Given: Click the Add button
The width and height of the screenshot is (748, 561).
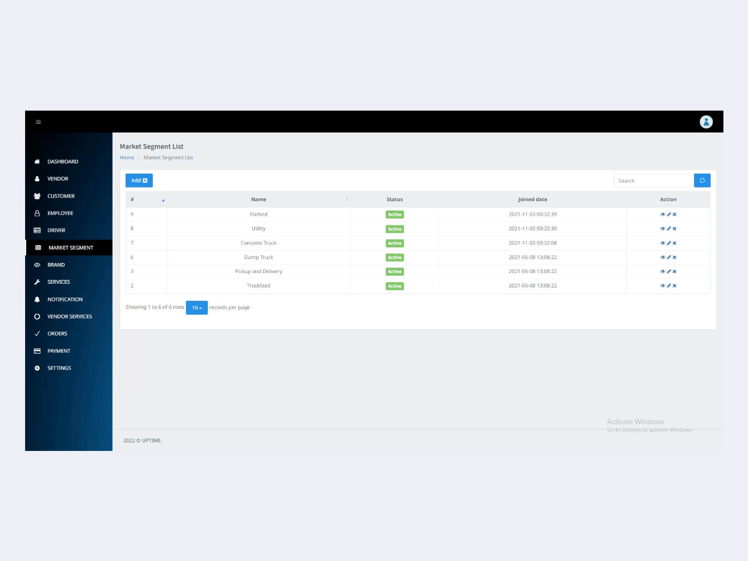Looking at the screenshot, I should point(139,181).
